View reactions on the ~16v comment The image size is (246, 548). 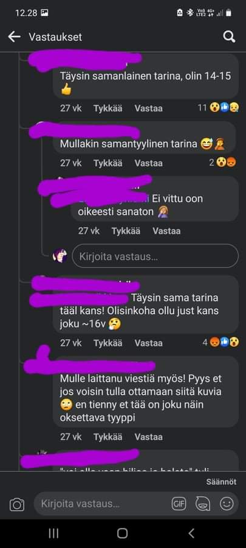click(221, 343)
